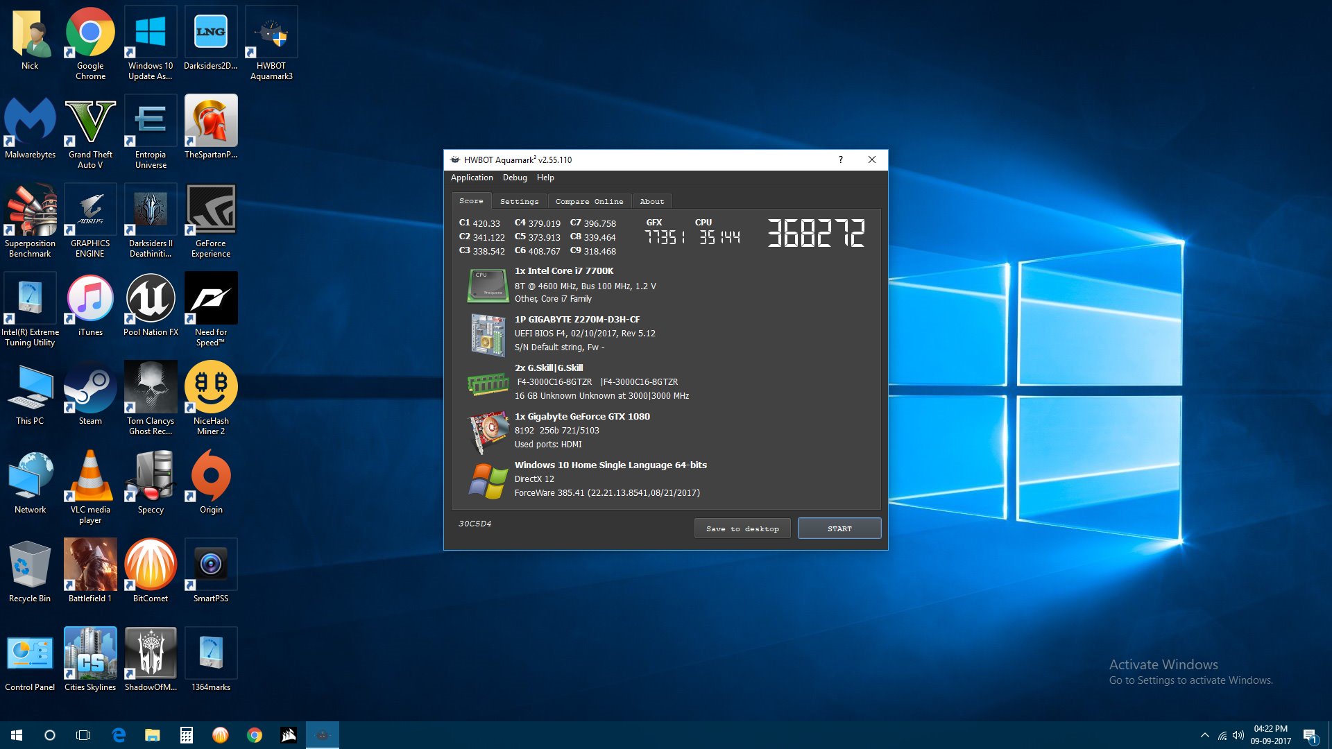The height and width of the screenshot is (749, 1332).
Task: Open Cortana search circle on taskbar
Action: click(50, 735)
